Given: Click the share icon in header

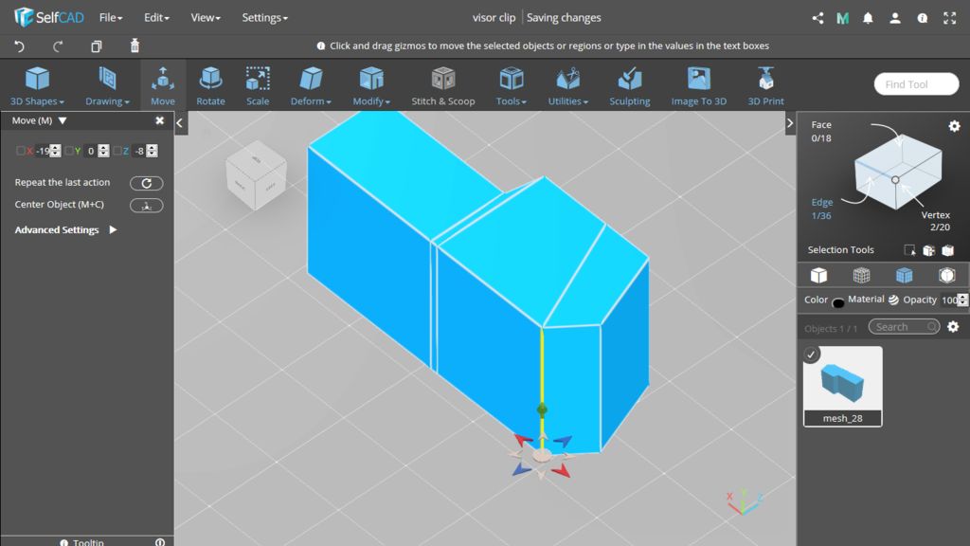Looking at the screenshot, I should (817, 18).
